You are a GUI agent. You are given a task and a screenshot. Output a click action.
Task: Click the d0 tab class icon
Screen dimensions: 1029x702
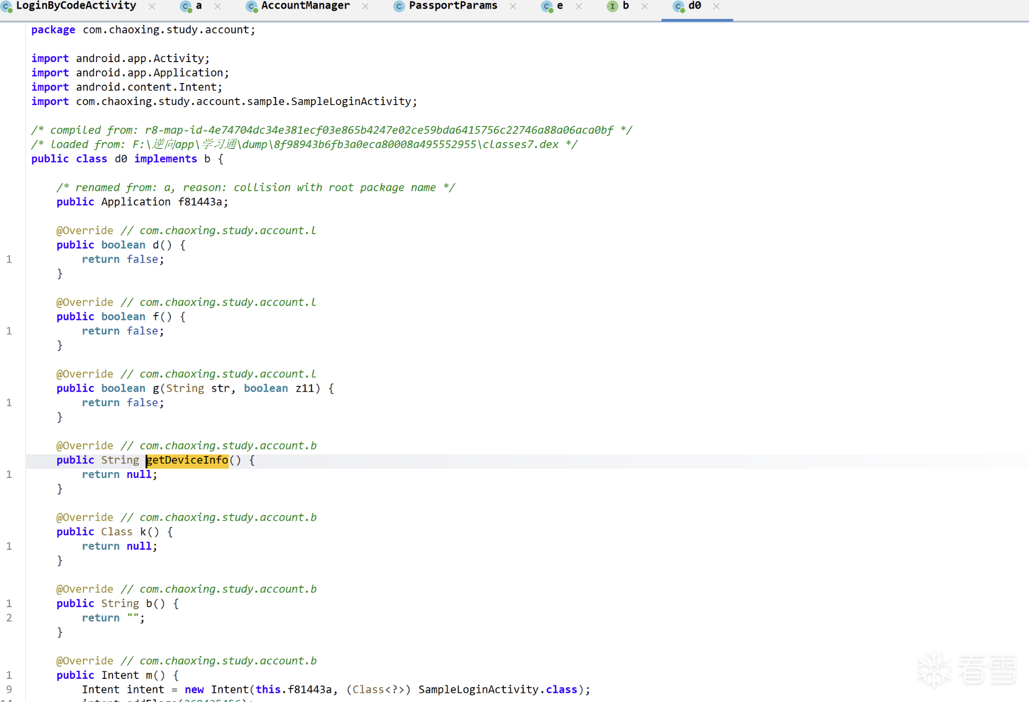pyautogui.click(x=678, y=6)
